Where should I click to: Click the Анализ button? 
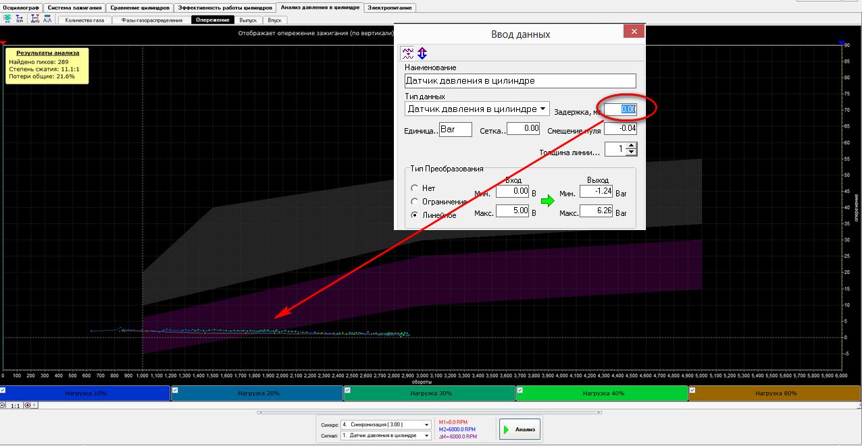520,429
